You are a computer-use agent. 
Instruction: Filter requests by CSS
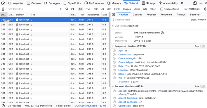point(96,9)
